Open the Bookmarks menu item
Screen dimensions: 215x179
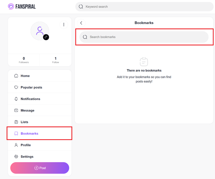29,133
